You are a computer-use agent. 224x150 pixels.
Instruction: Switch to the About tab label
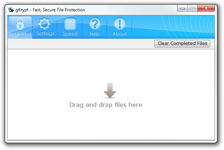120,34
